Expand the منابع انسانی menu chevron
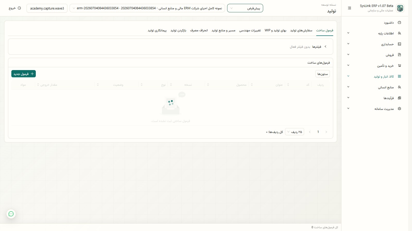 tap(348, 87)
